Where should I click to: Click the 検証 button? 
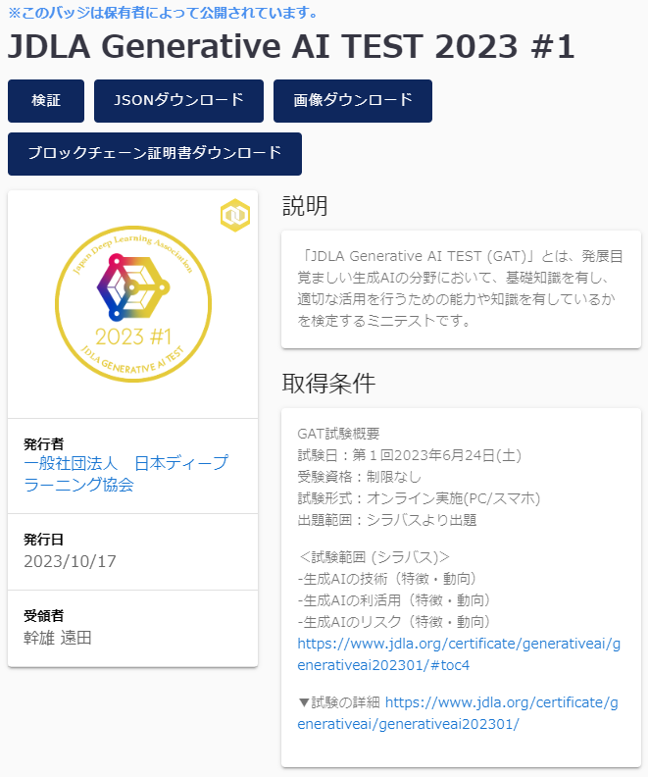point(46,101)
